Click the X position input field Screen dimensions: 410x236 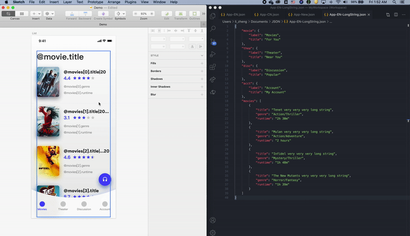[x=158, y=39]
